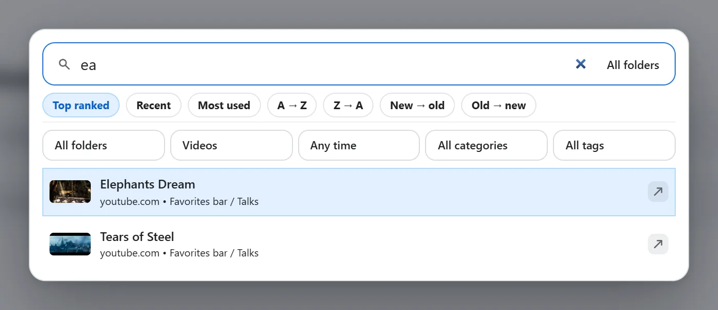The height and width of the screenshot is (310, 718).
Task: Select the Elephants Dream result title
Action: [148, 184]
